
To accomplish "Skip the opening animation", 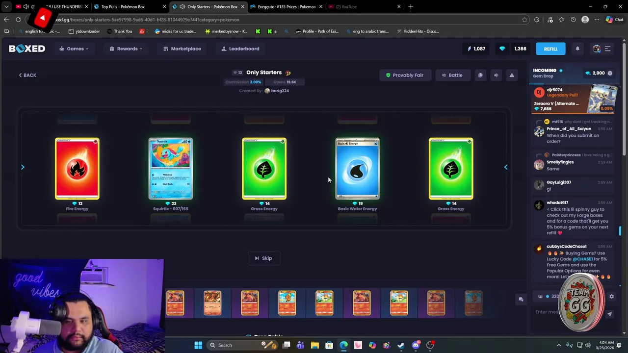I will pyautogui.click(x=263, y=258).
